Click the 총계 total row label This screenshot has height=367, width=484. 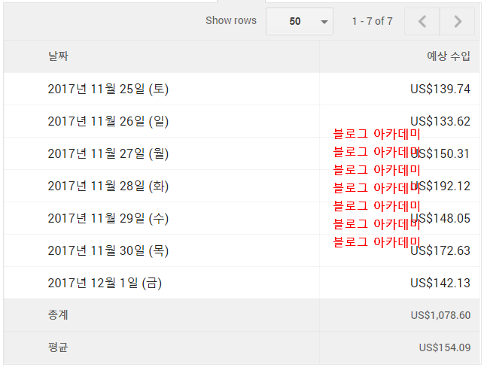[58, 315]
